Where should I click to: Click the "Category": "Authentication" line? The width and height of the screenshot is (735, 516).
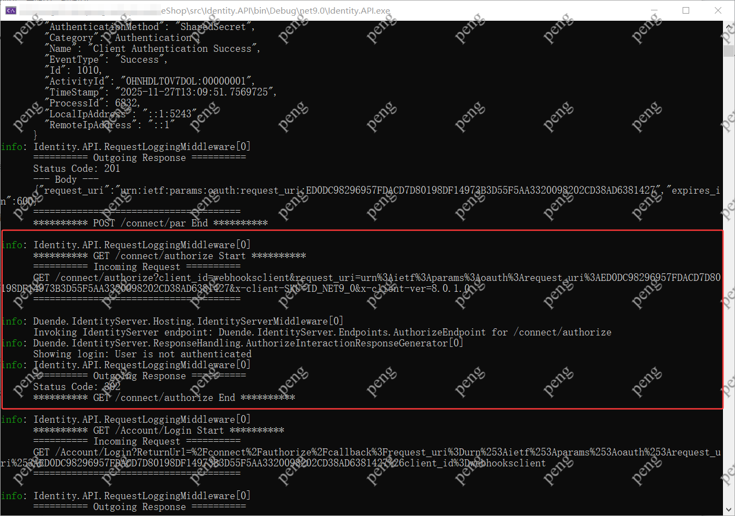tap(122, 38)
